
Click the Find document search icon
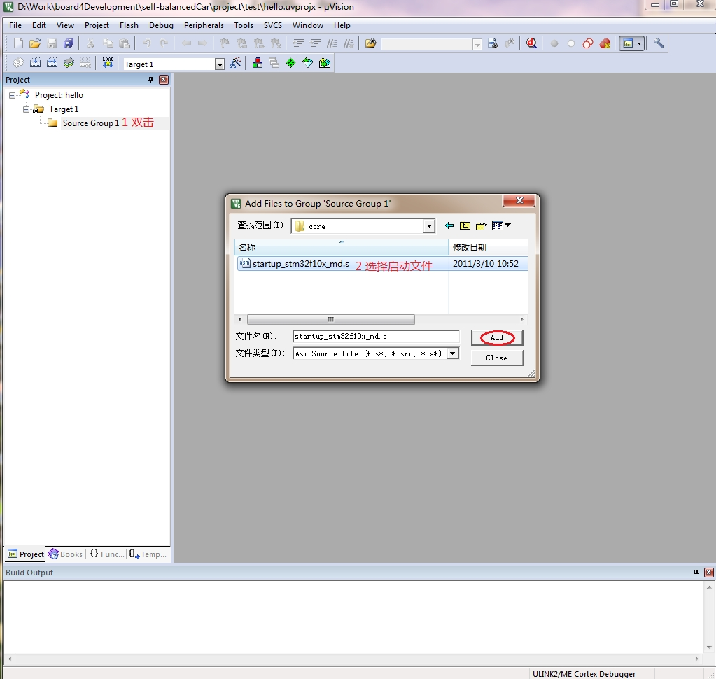click(493, 43)
